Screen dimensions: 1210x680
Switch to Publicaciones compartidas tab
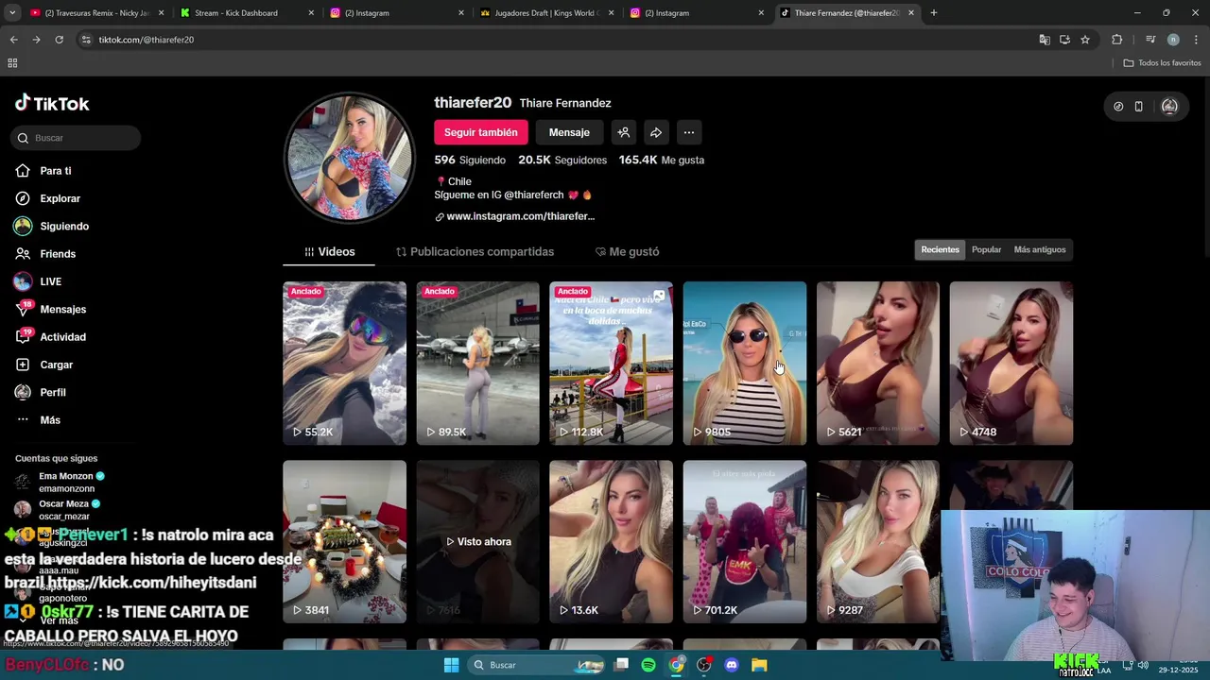(x=475, y=252)
